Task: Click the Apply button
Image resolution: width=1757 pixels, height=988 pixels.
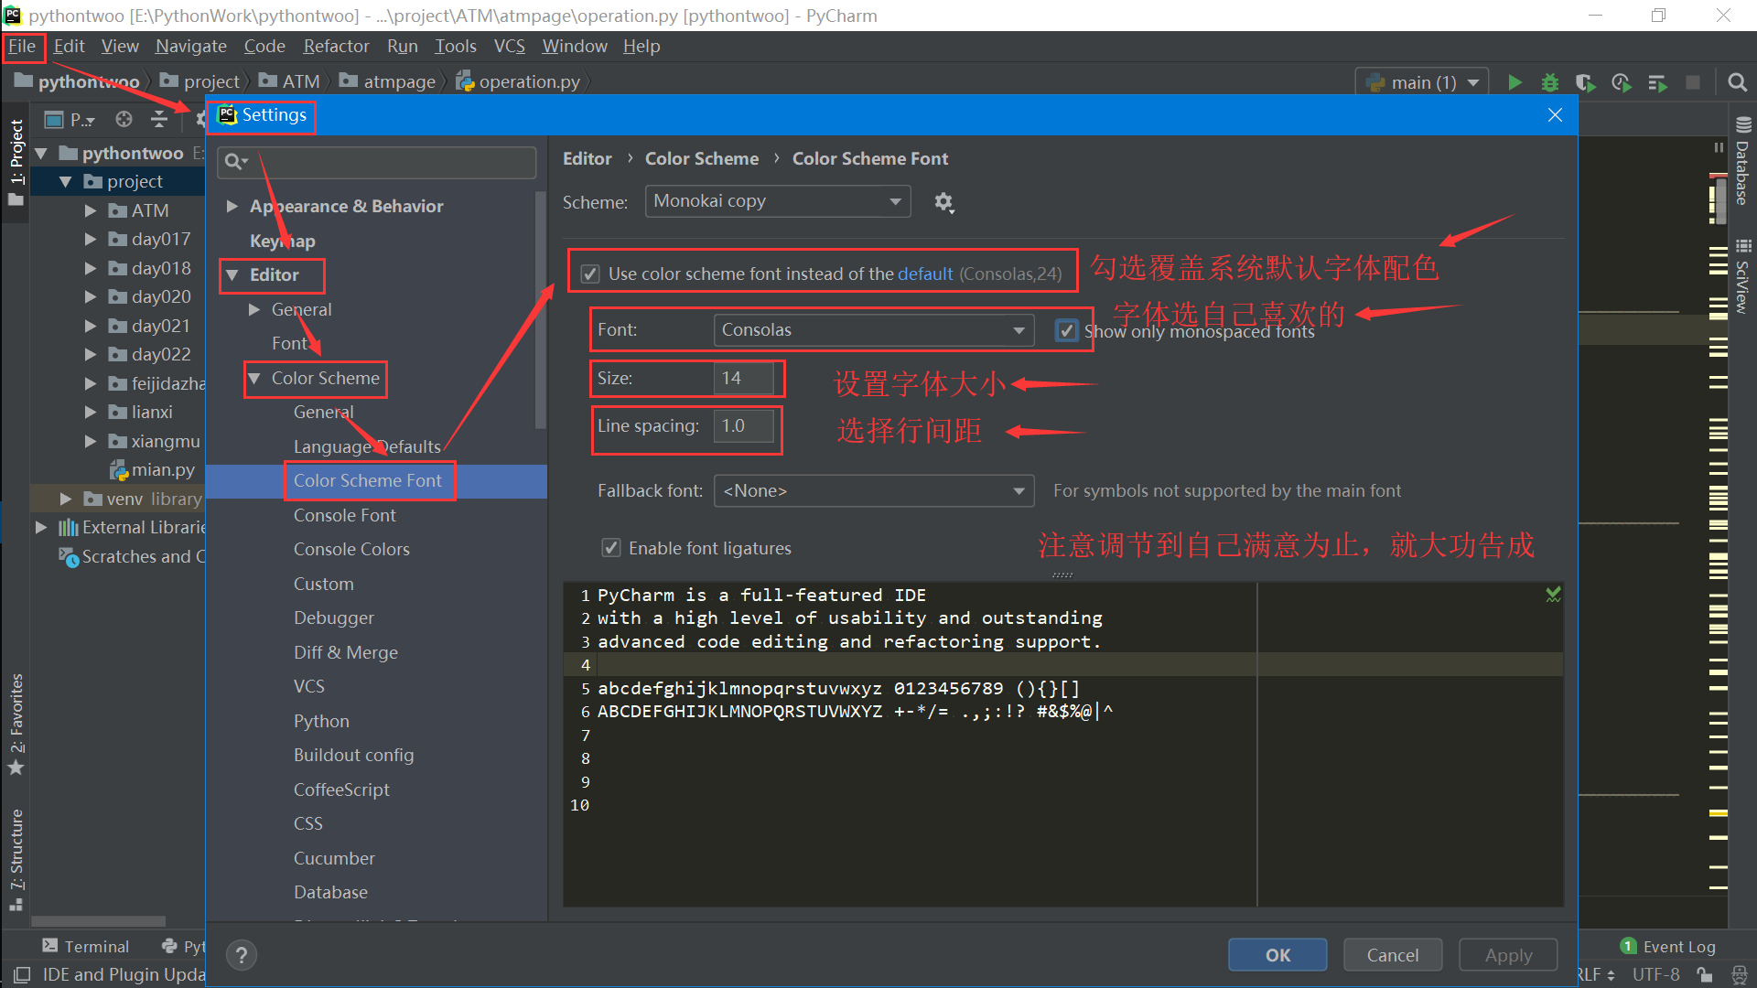Action: (x=1508, y=955)
